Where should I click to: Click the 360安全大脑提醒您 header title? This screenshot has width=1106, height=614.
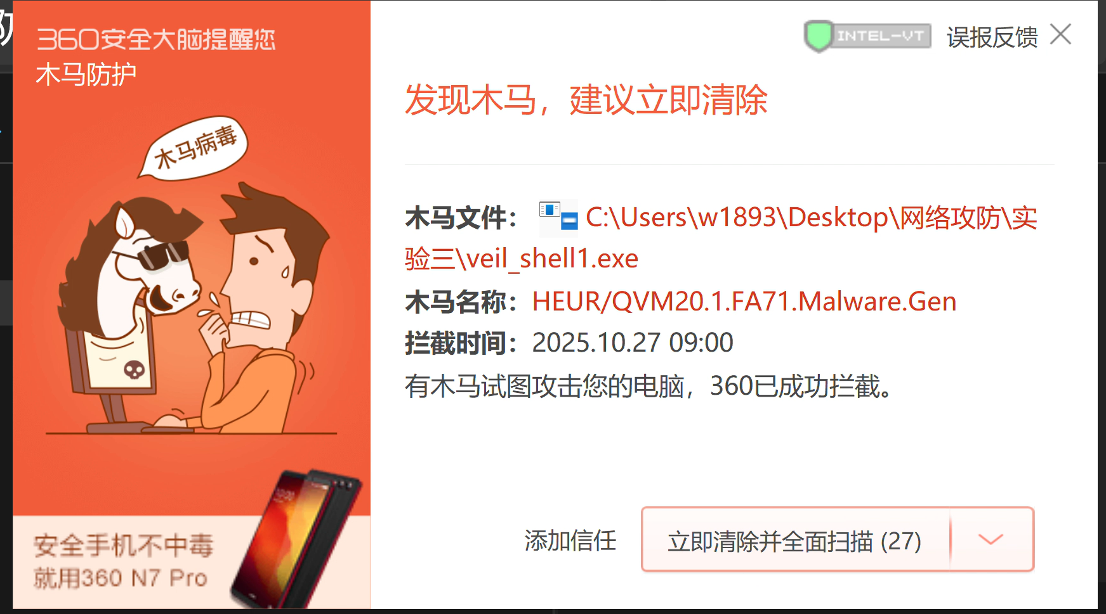click(x=156, y=40)
